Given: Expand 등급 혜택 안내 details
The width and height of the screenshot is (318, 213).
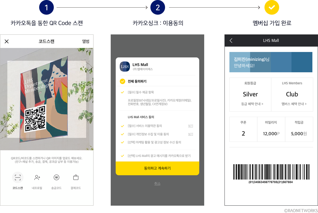Looking at the screenshot, I should point(252,104).
